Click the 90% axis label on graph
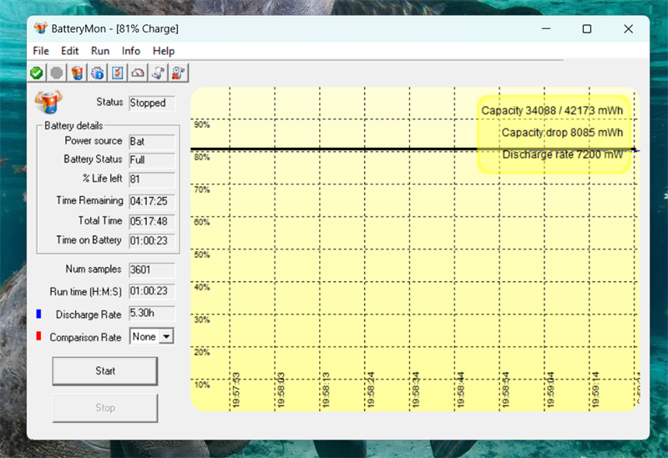This screenshot has height=458, width=668. click(202, 124)
